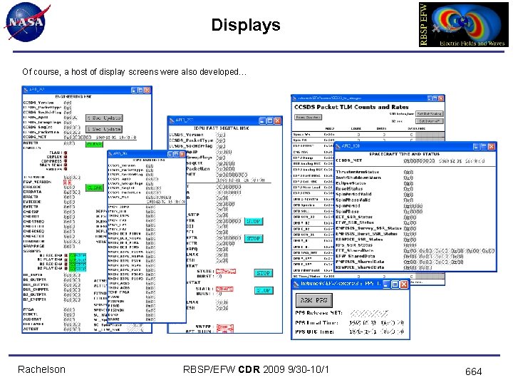
Task: Select the RBSPICE_SharedData label
Action: 360,267
